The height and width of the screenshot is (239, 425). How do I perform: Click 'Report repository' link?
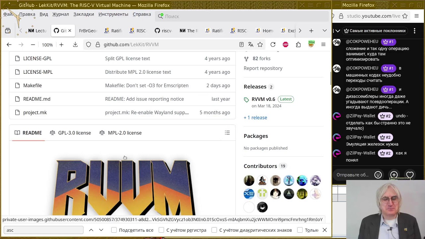(x=263, y=68)
